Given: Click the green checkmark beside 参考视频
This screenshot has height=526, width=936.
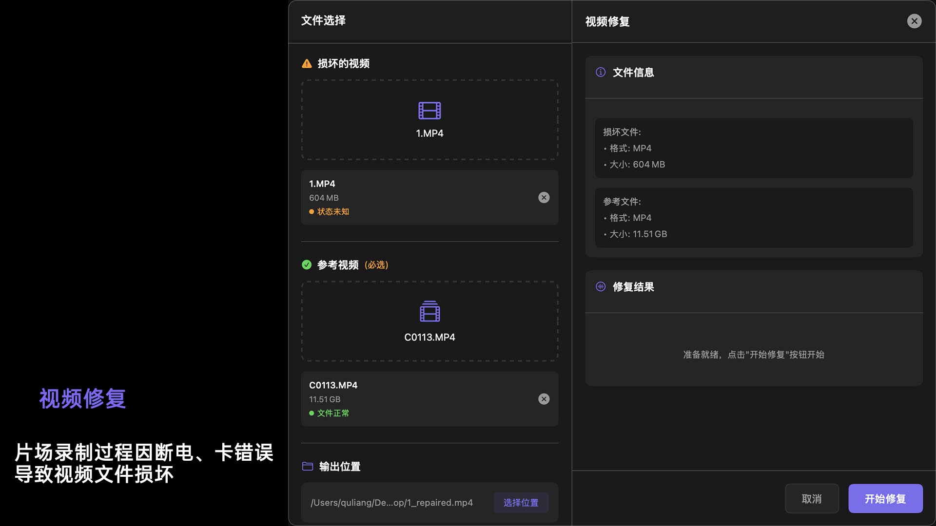Looking at the screenshot, I should tap(306, 265).
